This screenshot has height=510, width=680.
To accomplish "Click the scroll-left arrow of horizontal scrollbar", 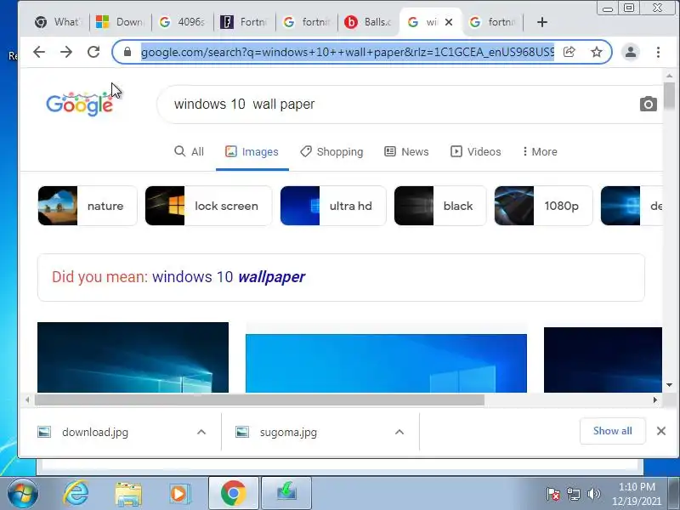I will (28, 399).
